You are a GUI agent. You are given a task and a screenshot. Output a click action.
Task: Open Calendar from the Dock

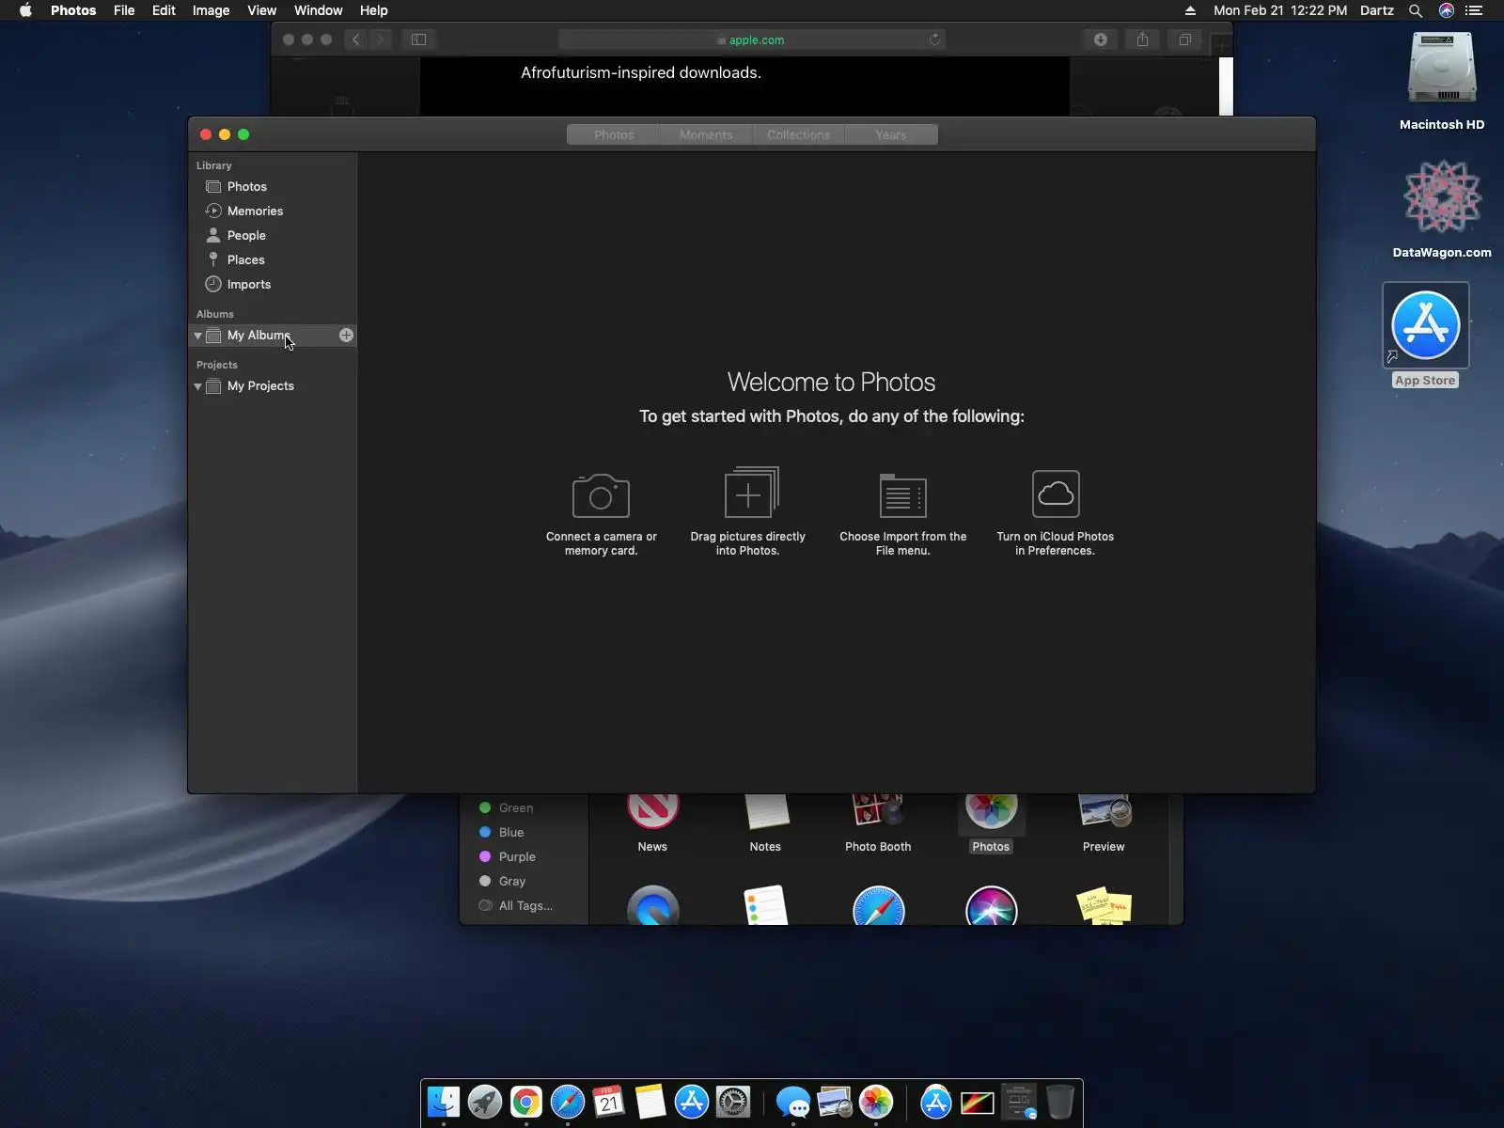pyautogui.click(x=609, y=1102)
